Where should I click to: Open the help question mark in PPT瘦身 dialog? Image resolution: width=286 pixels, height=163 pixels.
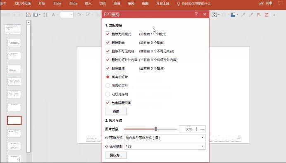pos(196,14)
